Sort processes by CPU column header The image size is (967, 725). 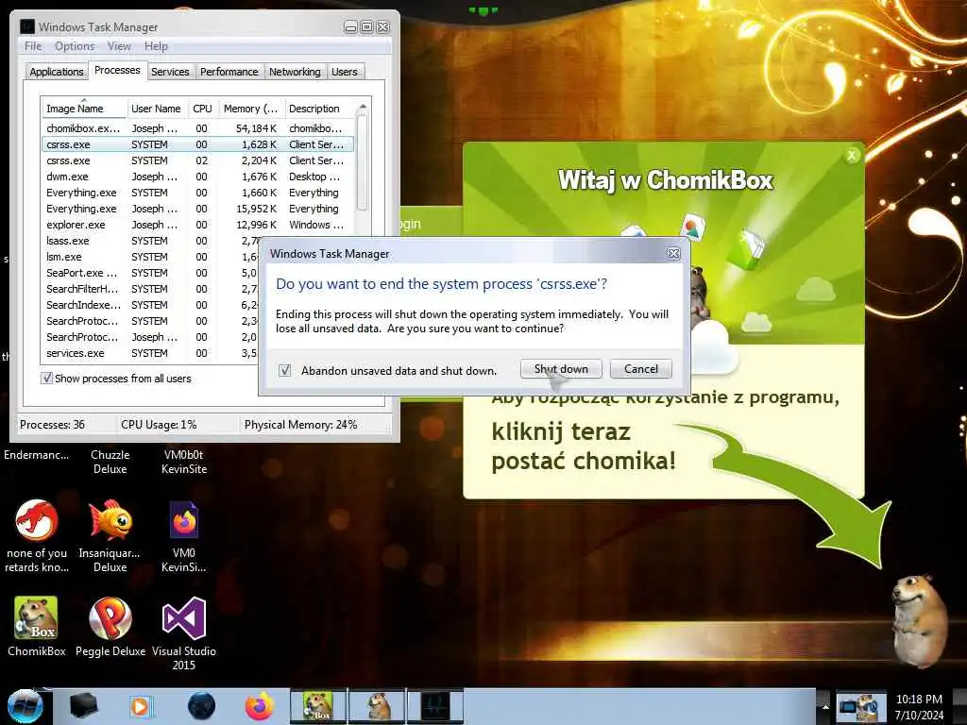pos(202,109)
